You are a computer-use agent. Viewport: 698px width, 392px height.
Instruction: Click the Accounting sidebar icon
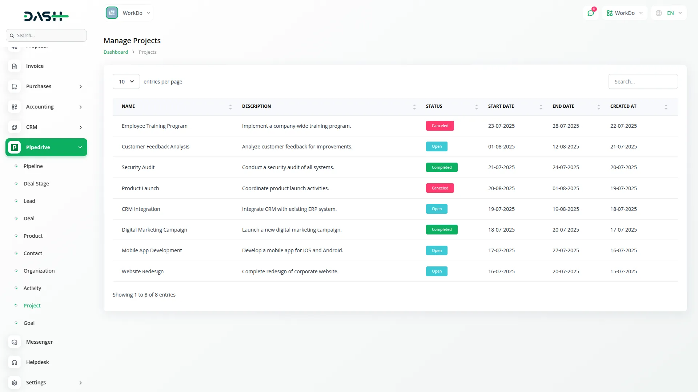(x=14, y=107)
